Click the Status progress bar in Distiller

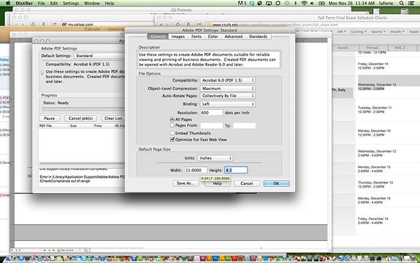coord(83,109)
